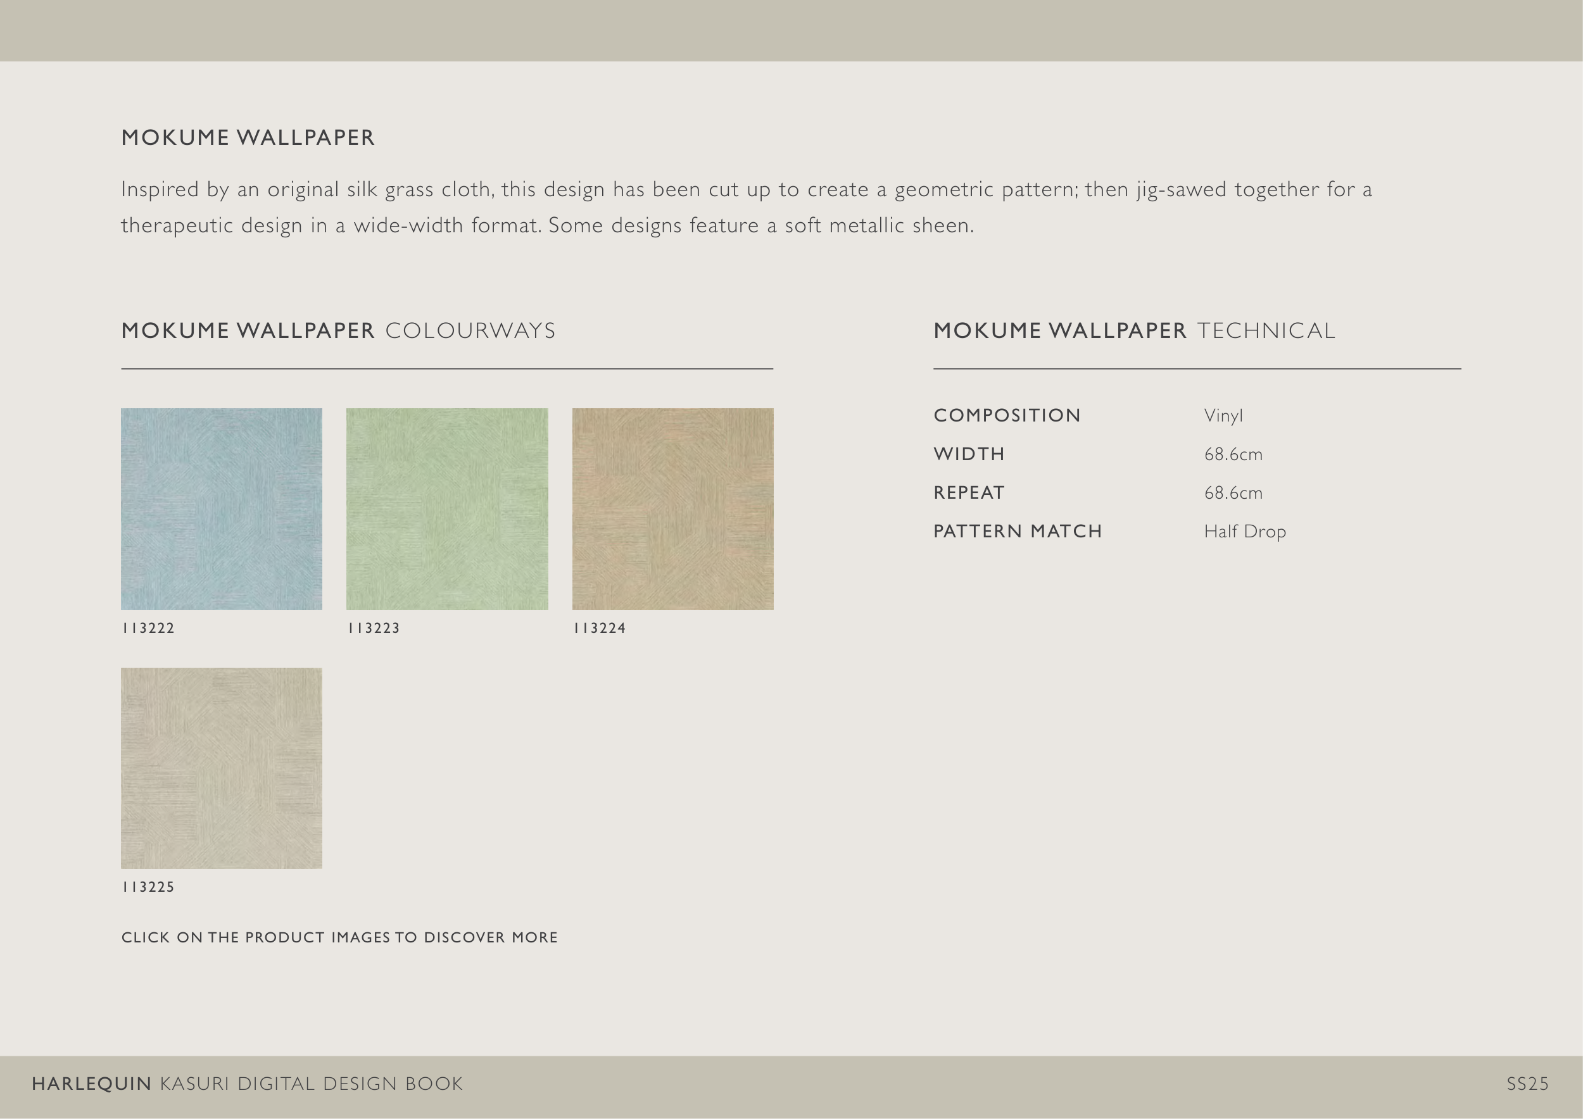Click the wallpaper description paragraph

tap(746, 207)
